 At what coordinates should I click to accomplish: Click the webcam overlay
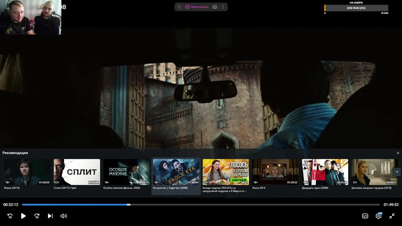[x=31, y=17]
